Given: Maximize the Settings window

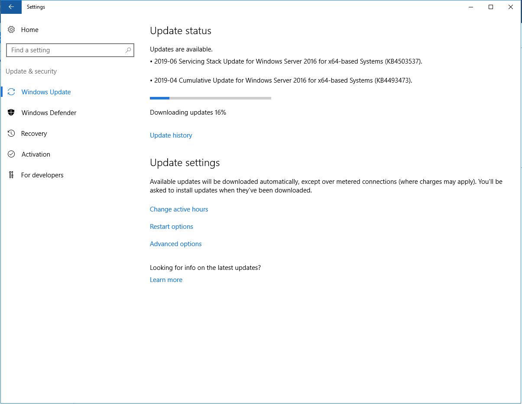Looking at the screenshot, I should point(491,7).
